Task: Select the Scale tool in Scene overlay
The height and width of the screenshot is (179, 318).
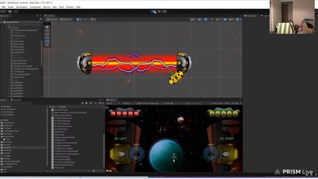Action: click(x=47, y=38)
